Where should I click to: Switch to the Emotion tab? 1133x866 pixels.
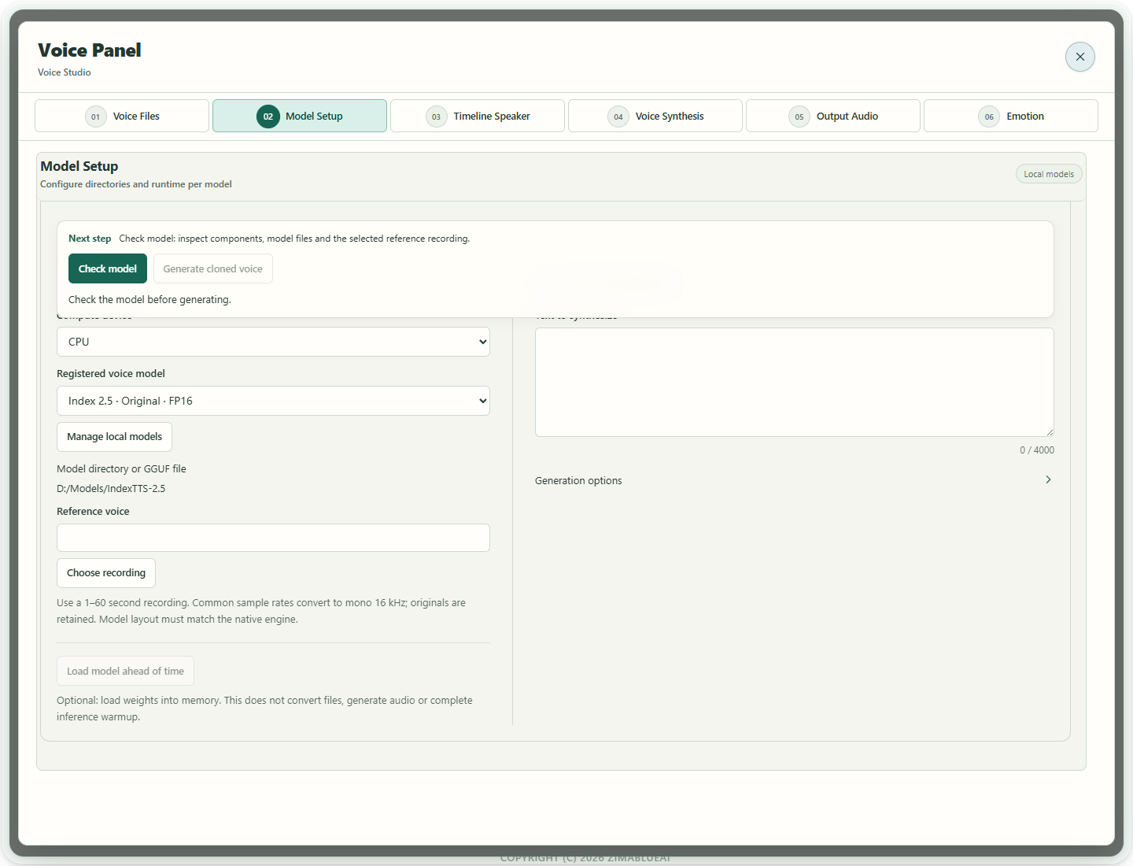[x=1011, y=116]
